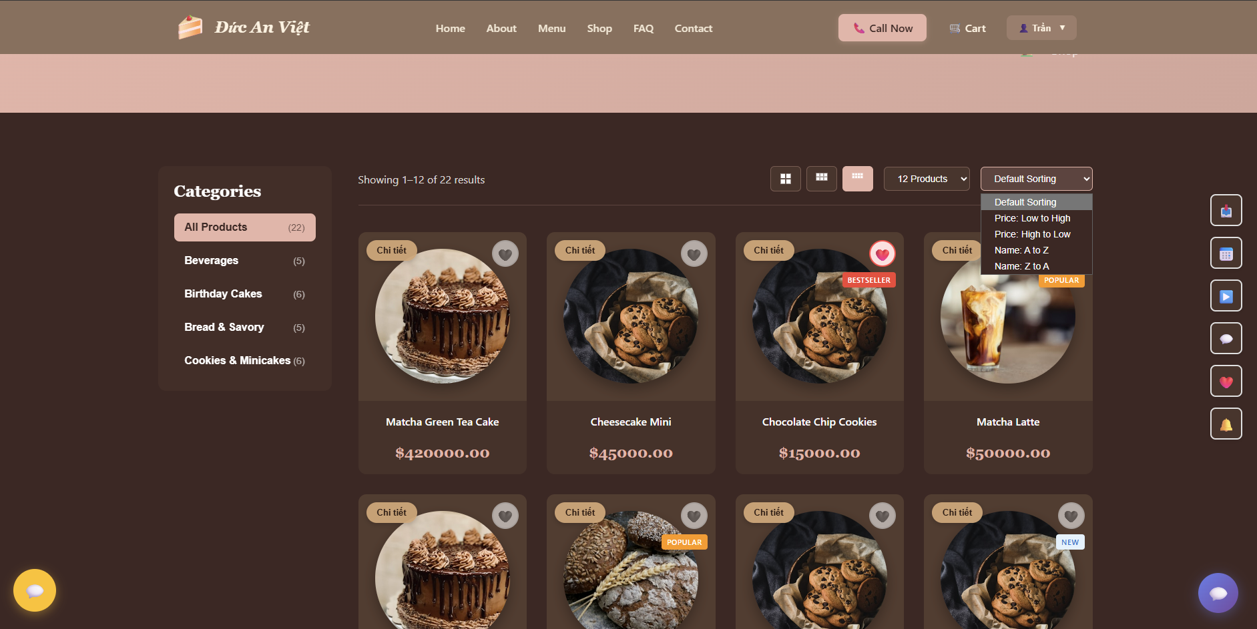Open Chi tiết on the POPULAR bread card

tap(580, 512)
